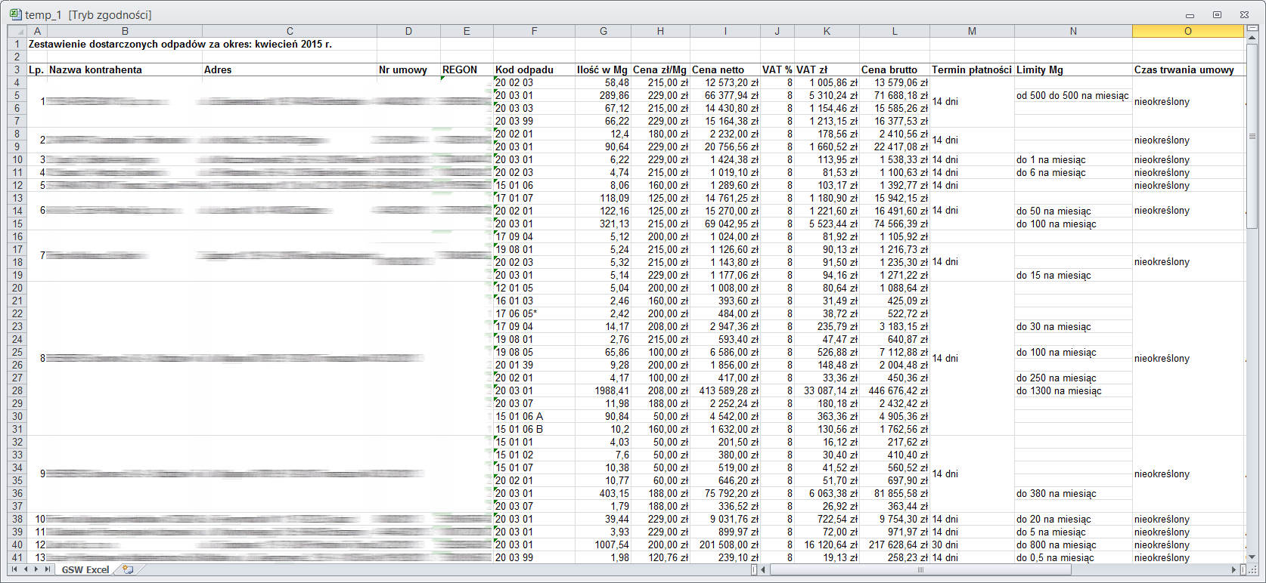Screen dimensions: 1266x583
Task: Click the vertical split box above scrollbar
Action: 1252,28
